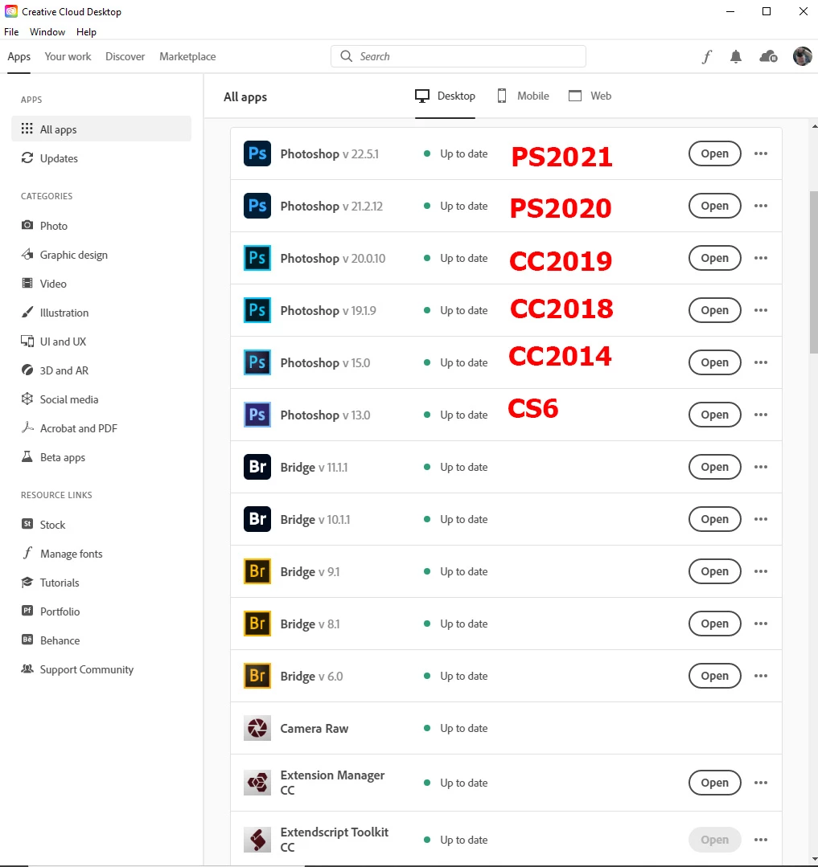The image size is (818, 867).
Task: Open More options for Bridge v 9.1
Action: coord(761,571)
